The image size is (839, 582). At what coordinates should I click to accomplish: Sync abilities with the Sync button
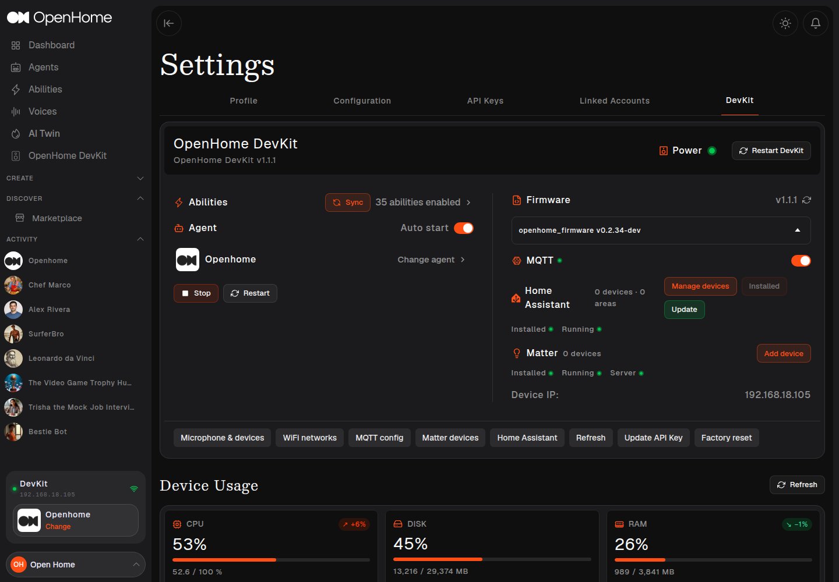(348, 203)
